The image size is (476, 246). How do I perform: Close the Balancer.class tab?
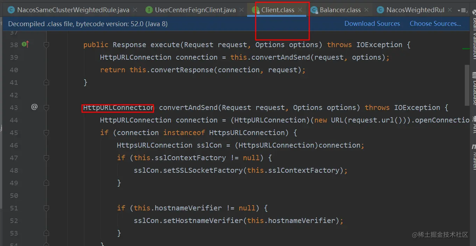(x=366, y=10)
